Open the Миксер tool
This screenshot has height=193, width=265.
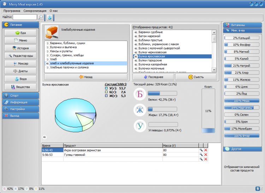(20, 64)
